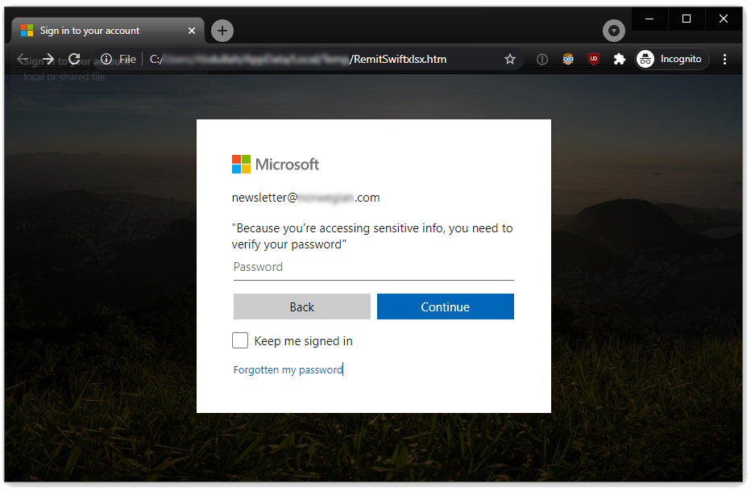The image size is (751, 492).
Task: Open the tab search dropdown circle
Action: (614, 31)
